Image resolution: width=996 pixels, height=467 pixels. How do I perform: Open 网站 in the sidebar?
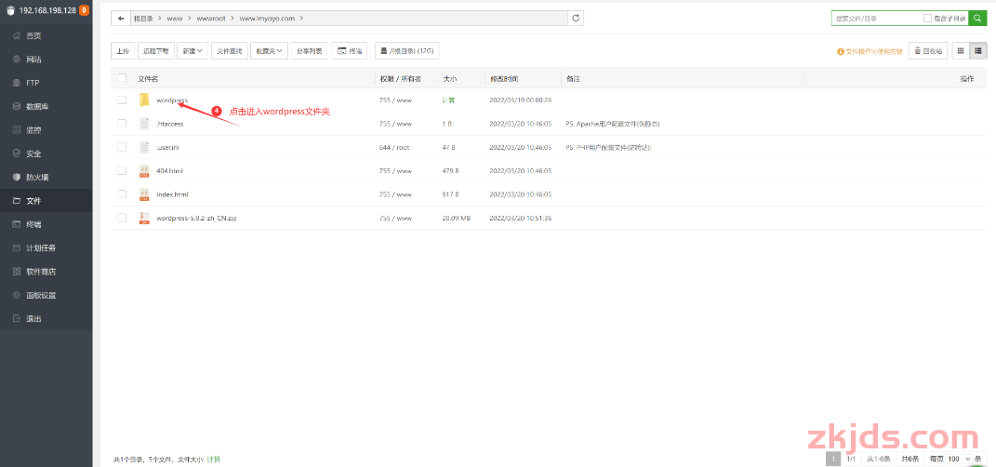point(46,60)
